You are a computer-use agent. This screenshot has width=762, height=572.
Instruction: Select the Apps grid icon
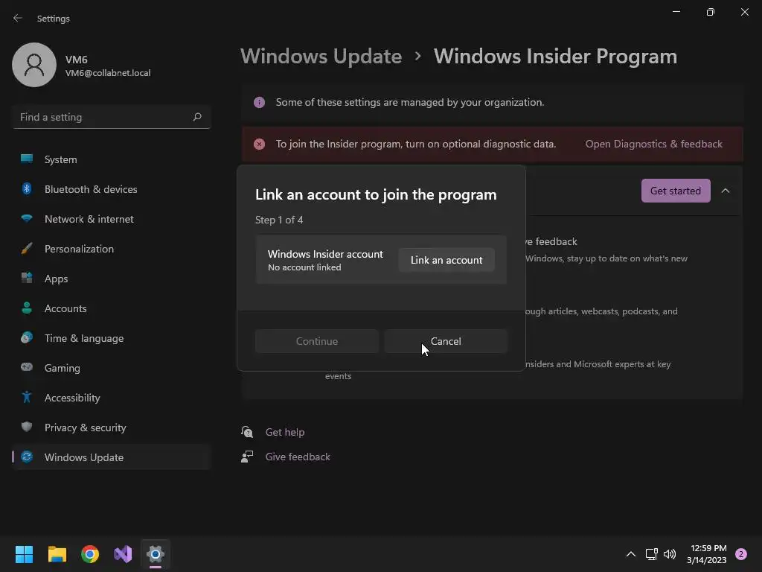coord(27,279)
